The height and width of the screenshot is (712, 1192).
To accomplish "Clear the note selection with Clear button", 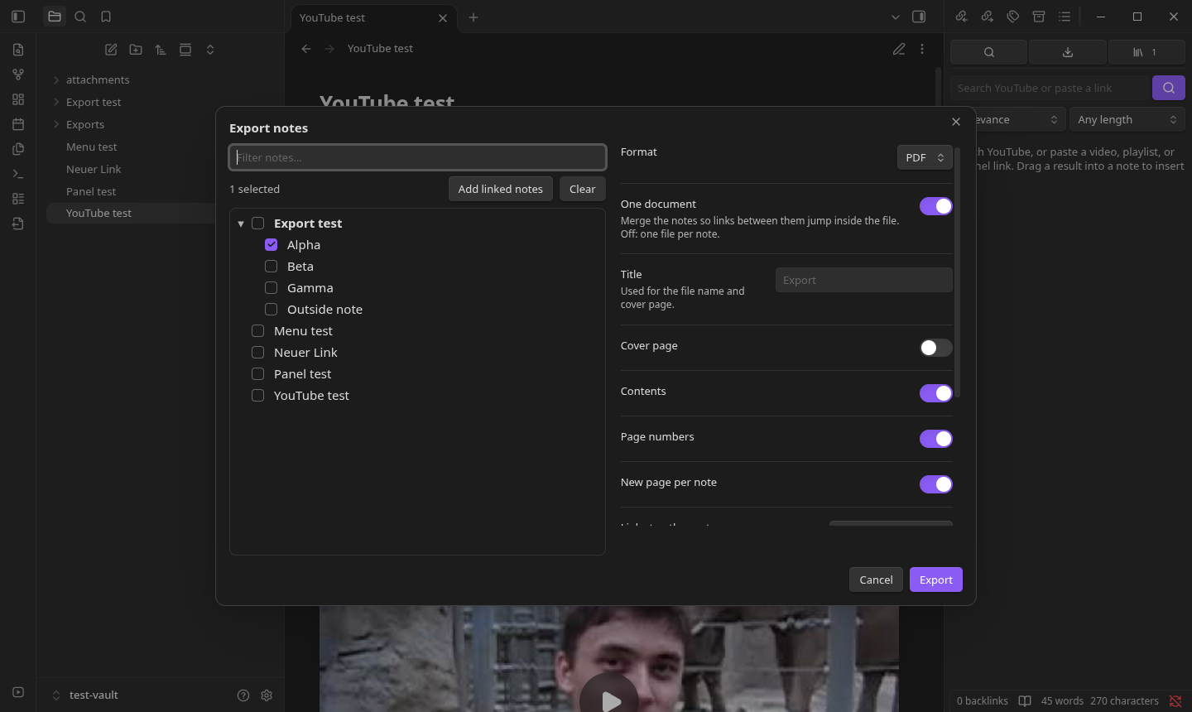I will (583, 189).
